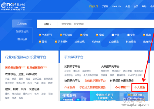
Task: Open the 科技创新服务 link
Action: click(13, 68)
